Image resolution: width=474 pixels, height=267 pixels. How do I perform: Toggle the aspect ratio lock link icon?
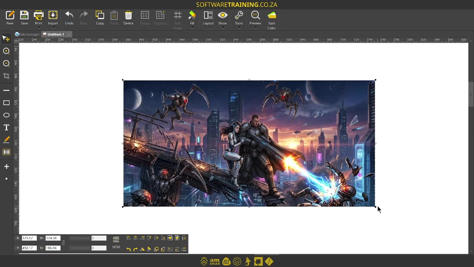63,243
